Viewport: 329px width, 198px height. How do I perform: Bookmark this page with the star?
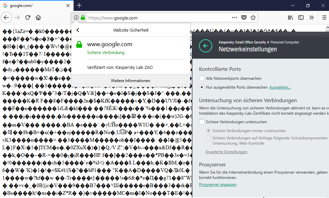[253, 18]
